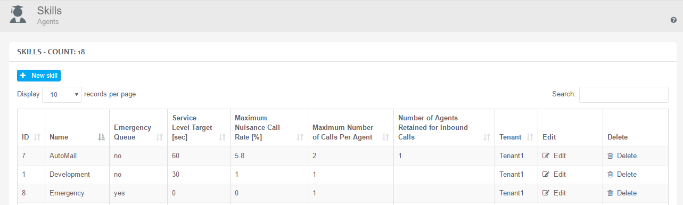Open the records per page dropdown

click(62, 95)
